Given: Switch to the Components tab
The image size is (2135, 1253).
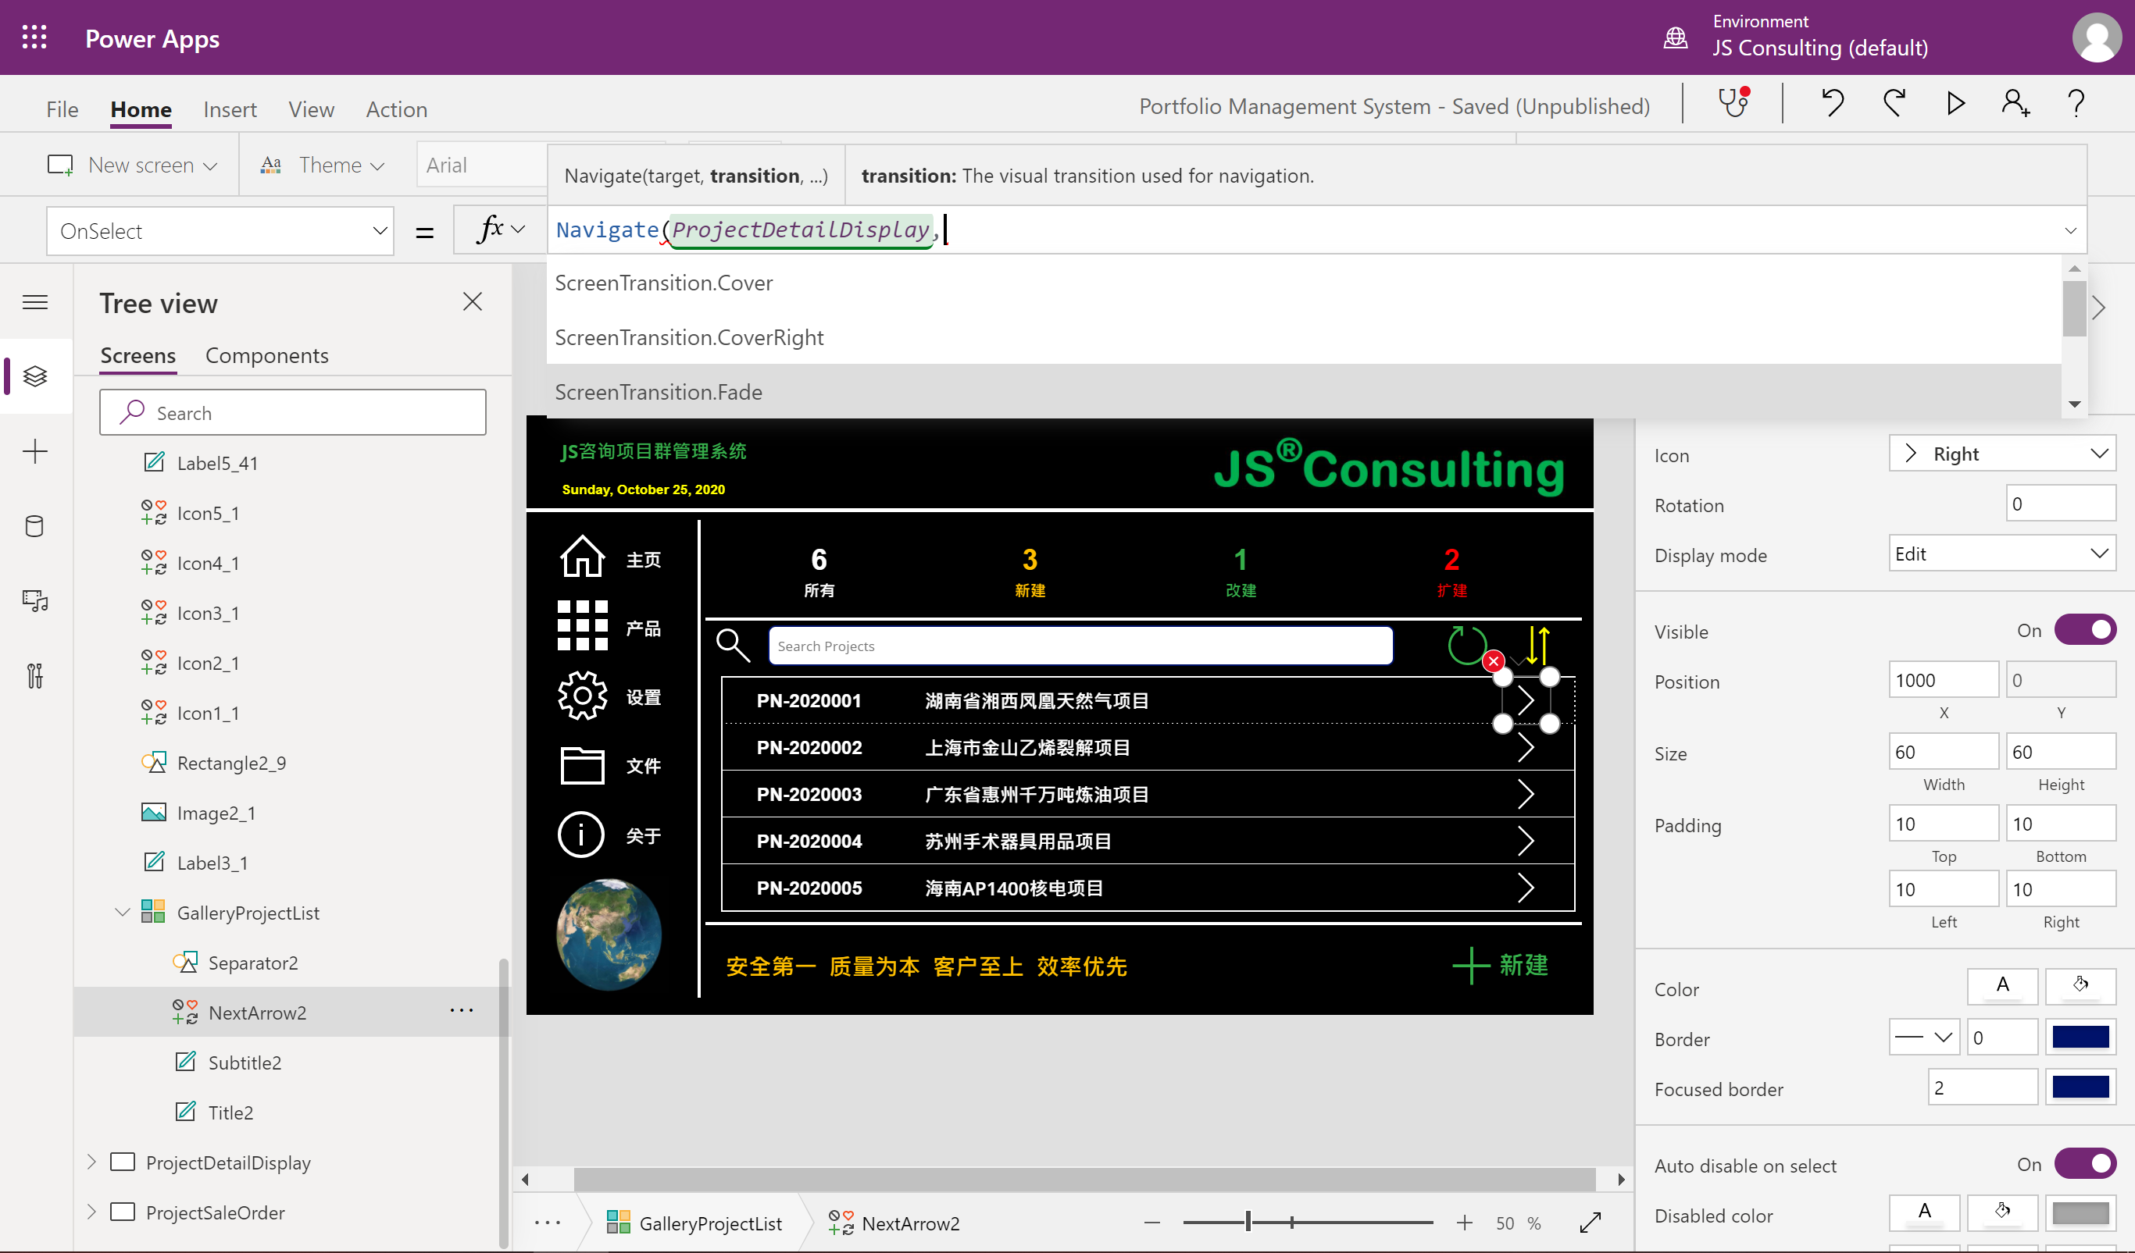Looking at the screenshot, I should (267, 355).
